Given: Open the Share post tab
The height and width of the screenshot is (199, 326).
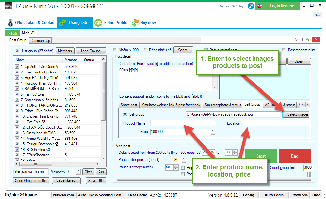Looking at the screenshot, I should pos(129,105).
